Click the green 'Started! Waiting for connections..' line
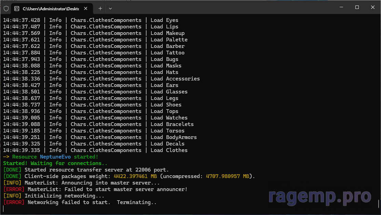This screenshot has height=215, width=381. tap(55, 163)
